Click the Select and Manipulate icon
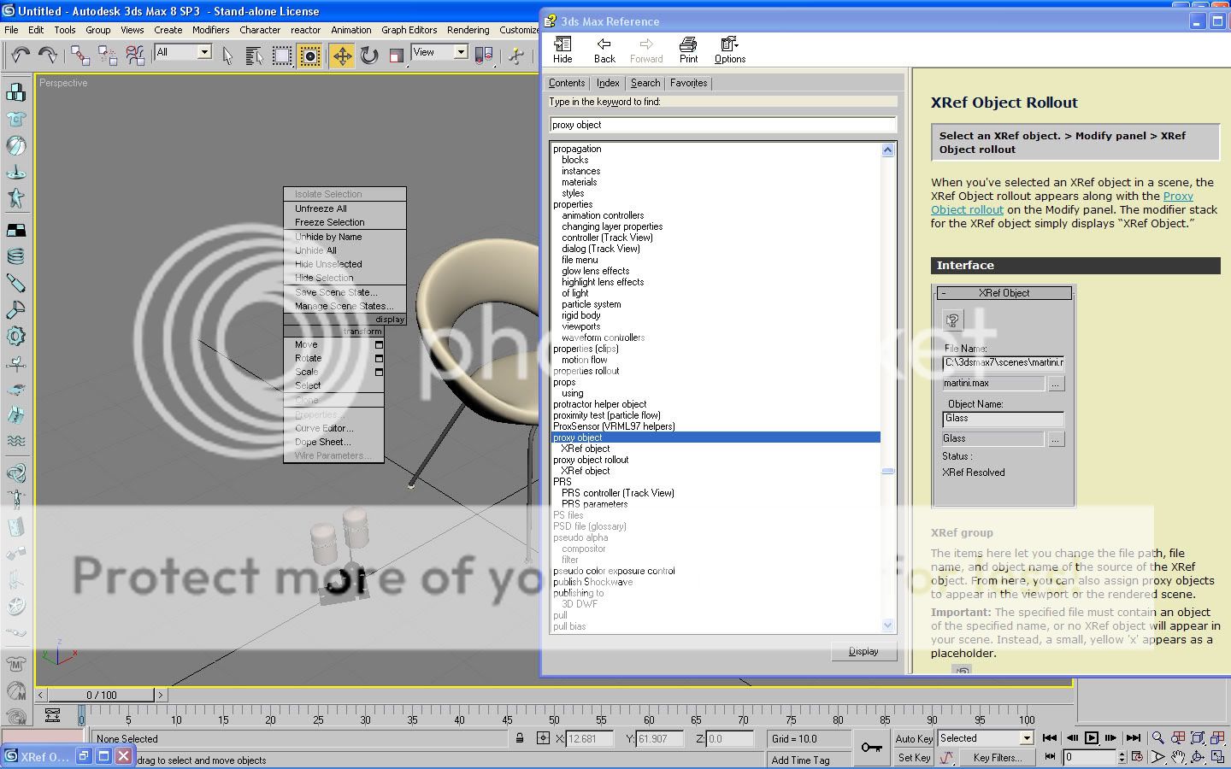The width and height of the screenshot is (1231, 769). coord(516,56)
